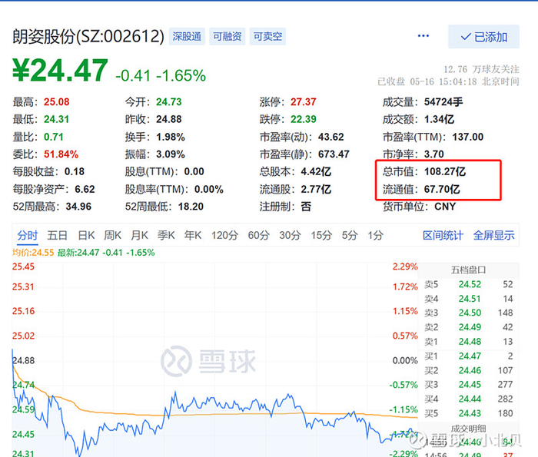Click the 卖4 order row 24.51
Image resolution: width=538 pixels, height=457 pixels.
click(469, 299)
